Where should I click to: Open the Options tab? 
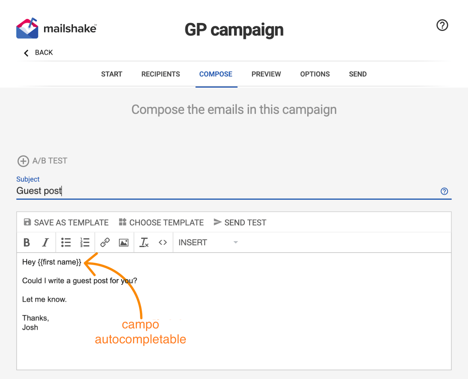pyautogui.click(x=315, y=74)
